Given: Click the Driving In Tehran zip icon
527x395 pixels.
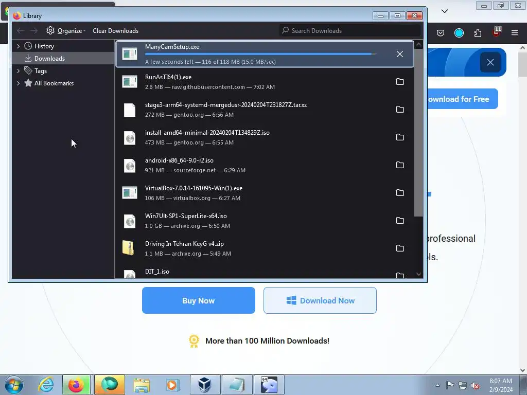Looking at the screenshot, I should [128, 248].
